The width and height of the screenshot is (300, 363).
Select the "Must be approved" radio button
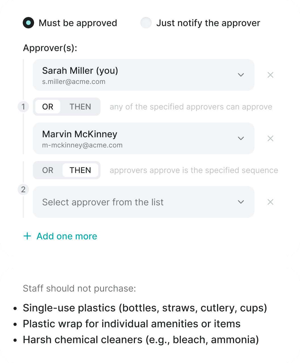tap(28, 23)
